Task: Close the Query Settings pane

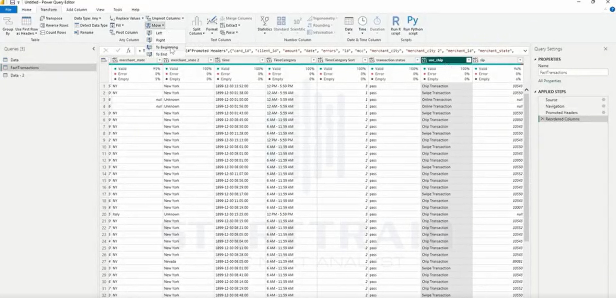Action: 606,49
